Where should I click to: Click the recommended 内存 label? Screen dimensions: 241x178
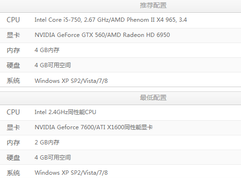13,50
